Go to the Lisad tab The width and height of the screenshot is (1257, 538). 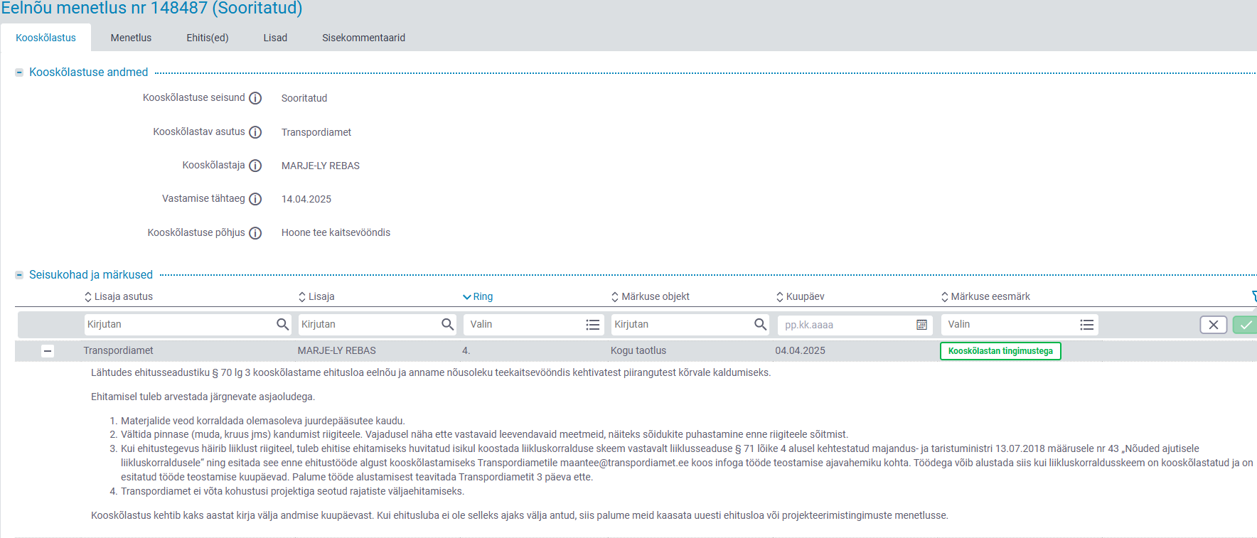[275, 38]
